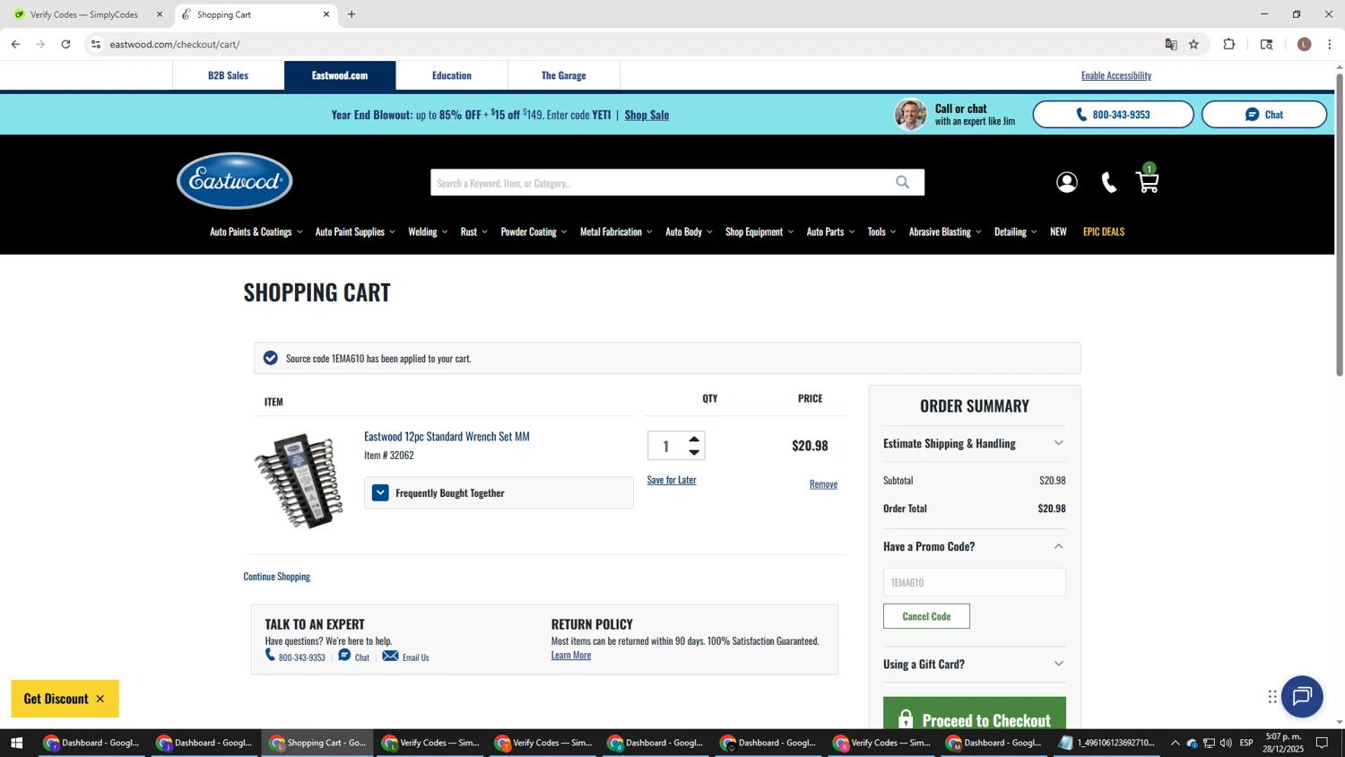This screenshot has width=1345, height=757.
Task: Open the shopping cart icon in header
Action: [1148, 181]
